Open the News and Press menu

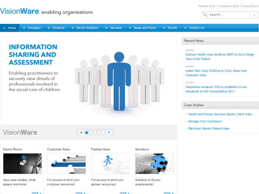pos(143,28)
